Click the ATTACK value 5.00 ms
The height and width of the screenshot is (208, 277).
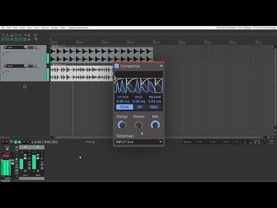click(x=123, y=102)
